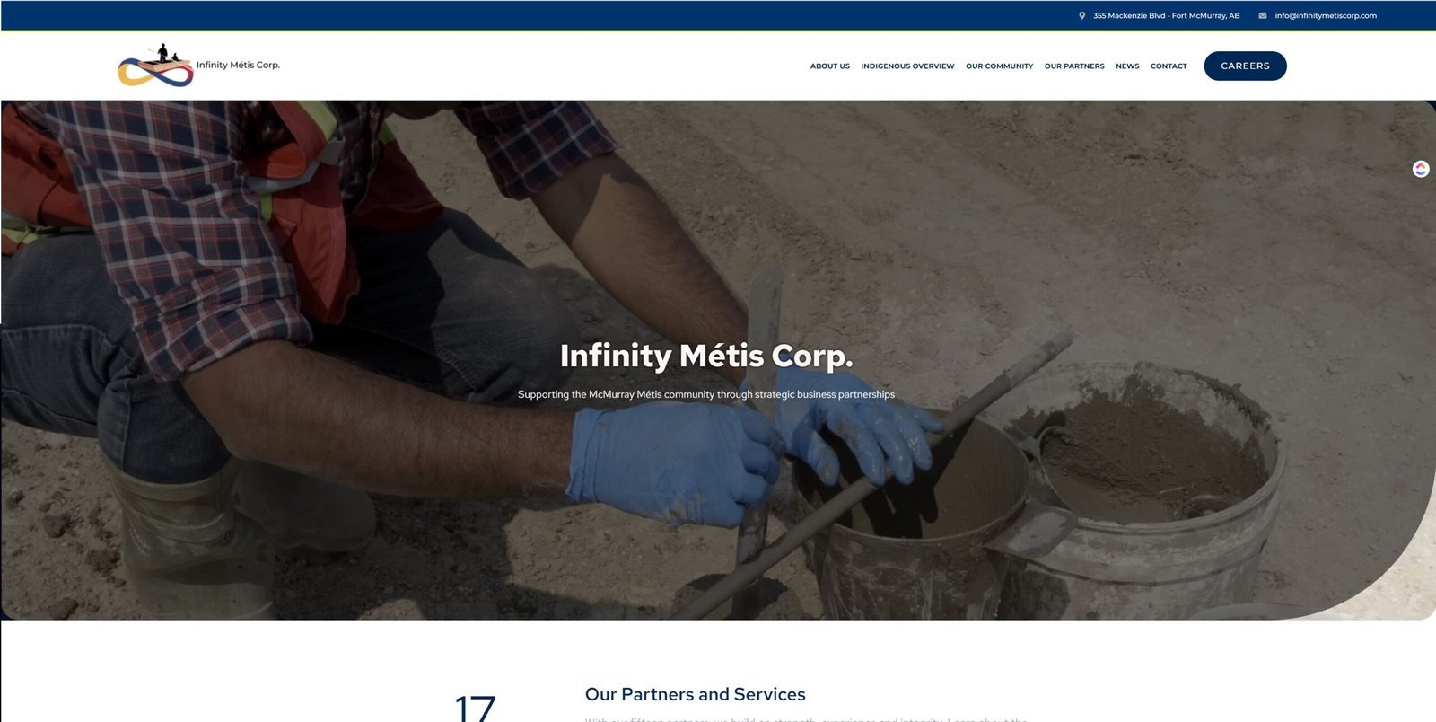
Task: Click the Infinity Métis Corp. logo text
Action: tap(238, 65)
